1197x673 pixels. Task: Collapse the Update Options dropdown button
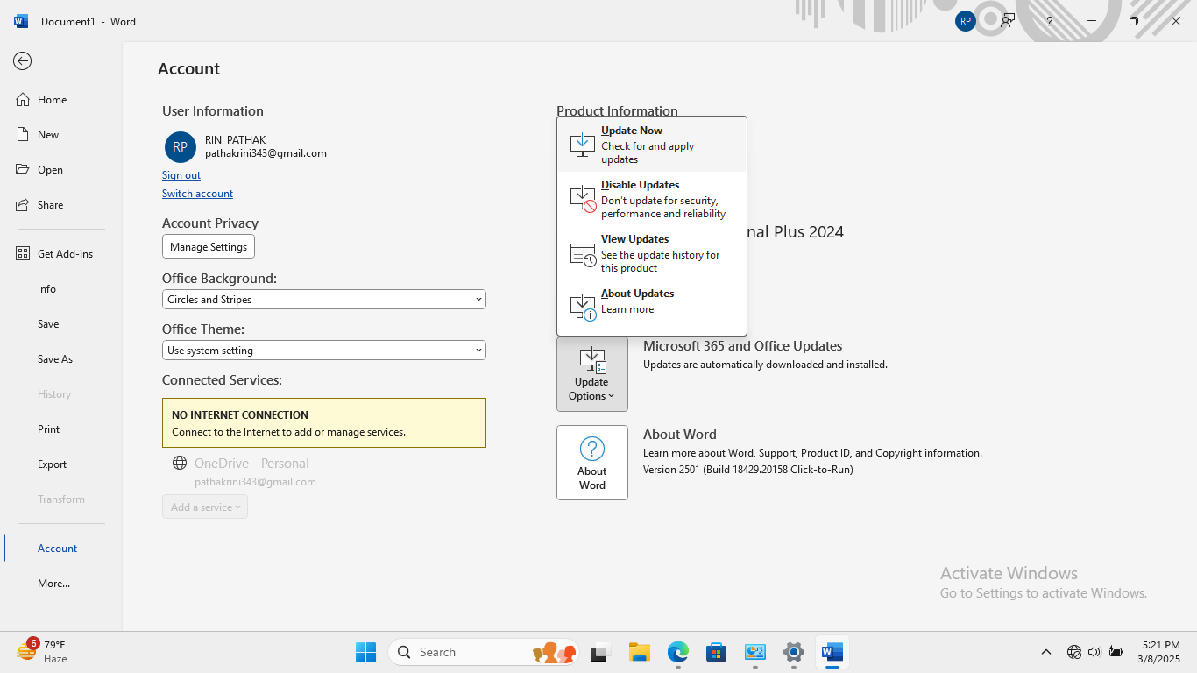pos(592,374)
